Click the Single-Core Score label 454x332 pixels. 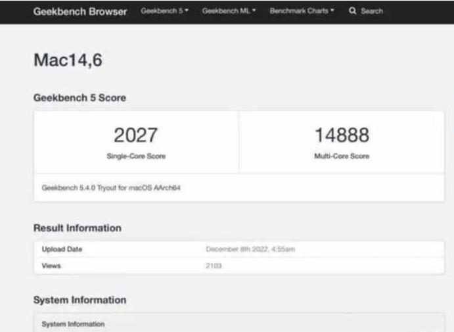point(136,156)
